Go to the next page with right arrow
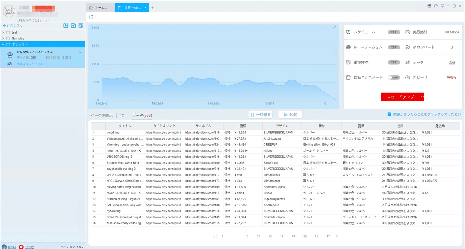Image resolution: width=465 pixels, height=249 pixels. (336, 236)
